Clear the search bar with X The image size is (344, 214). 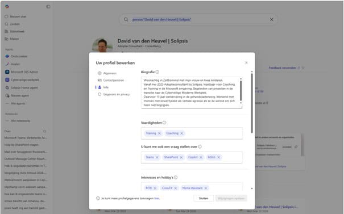click(x=271, y=19)
